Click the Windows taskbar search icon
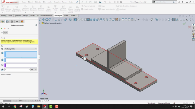The image size is (195, 109). (x=9, y=107)
